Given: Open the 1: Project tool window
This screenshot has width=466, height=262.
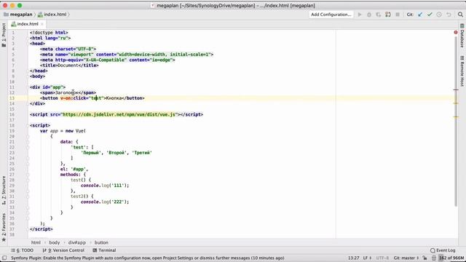Looking at the screenshot, I should [4, 35].
